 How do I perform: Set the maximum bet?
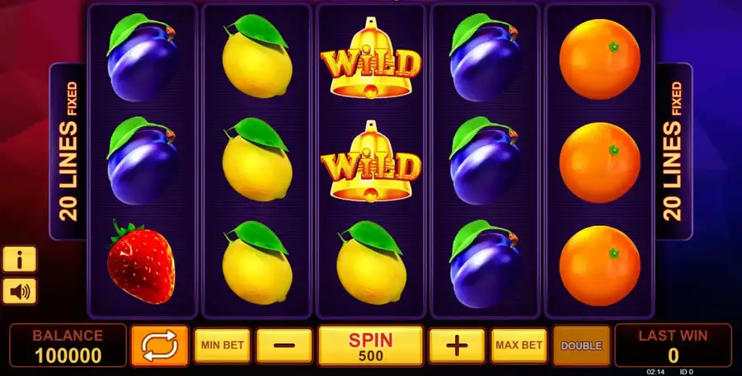[519, 345]
